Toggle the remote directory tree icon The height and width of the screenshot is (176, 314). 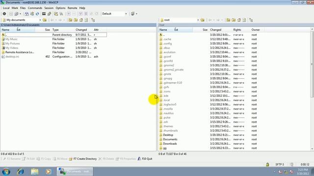click(251, 20)
